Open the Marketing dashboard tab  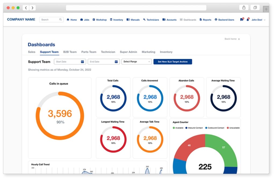tap(149, 52)
